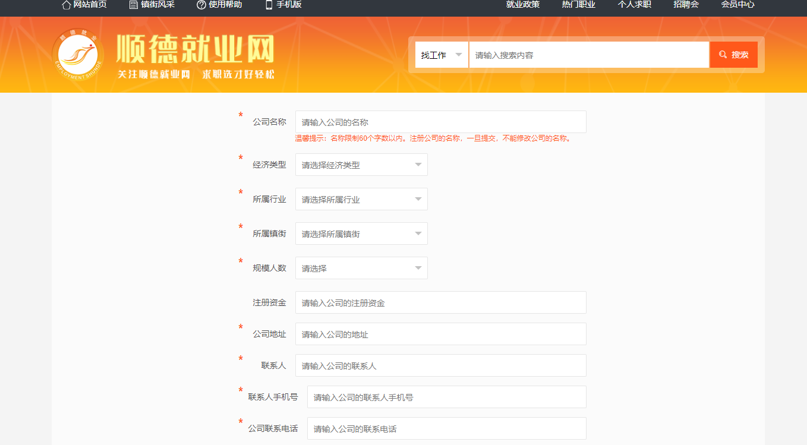Open 个人求职 from the top menu
This screenshot has width=807, height=445.
click(635, 5)
